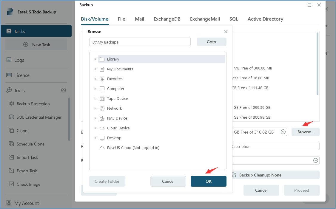Image resolution: width=336 pixels, height=209 pixels.
Task: Click the Clone icon in sidebar
Action: pos(11,130)
